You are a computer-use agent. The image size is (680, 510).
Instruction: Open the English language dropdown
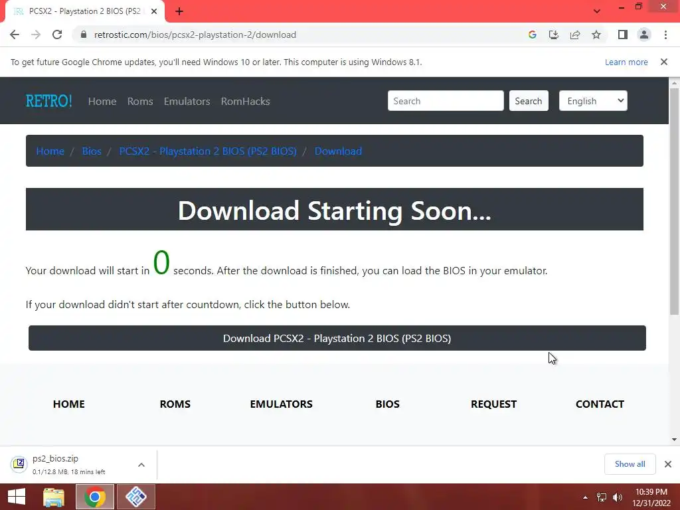(593, 101)
